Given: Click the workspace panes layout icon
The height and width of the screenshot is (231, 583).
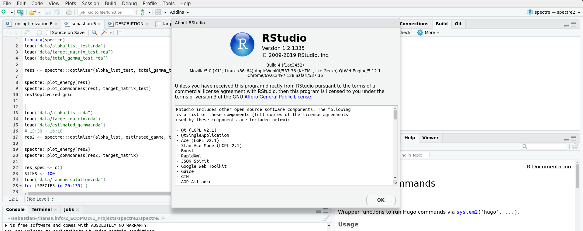Looking at the screenshot, I should [158, 12].
